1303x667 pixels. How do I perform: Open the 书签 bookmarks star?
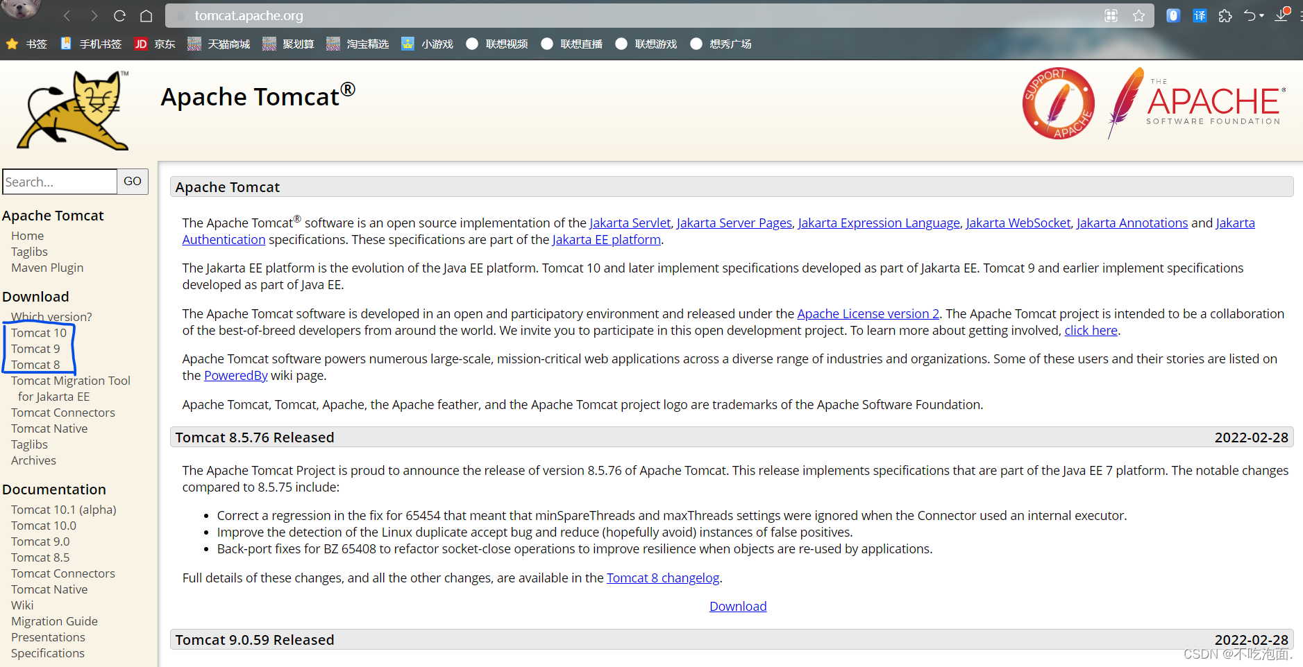point(26,44)
